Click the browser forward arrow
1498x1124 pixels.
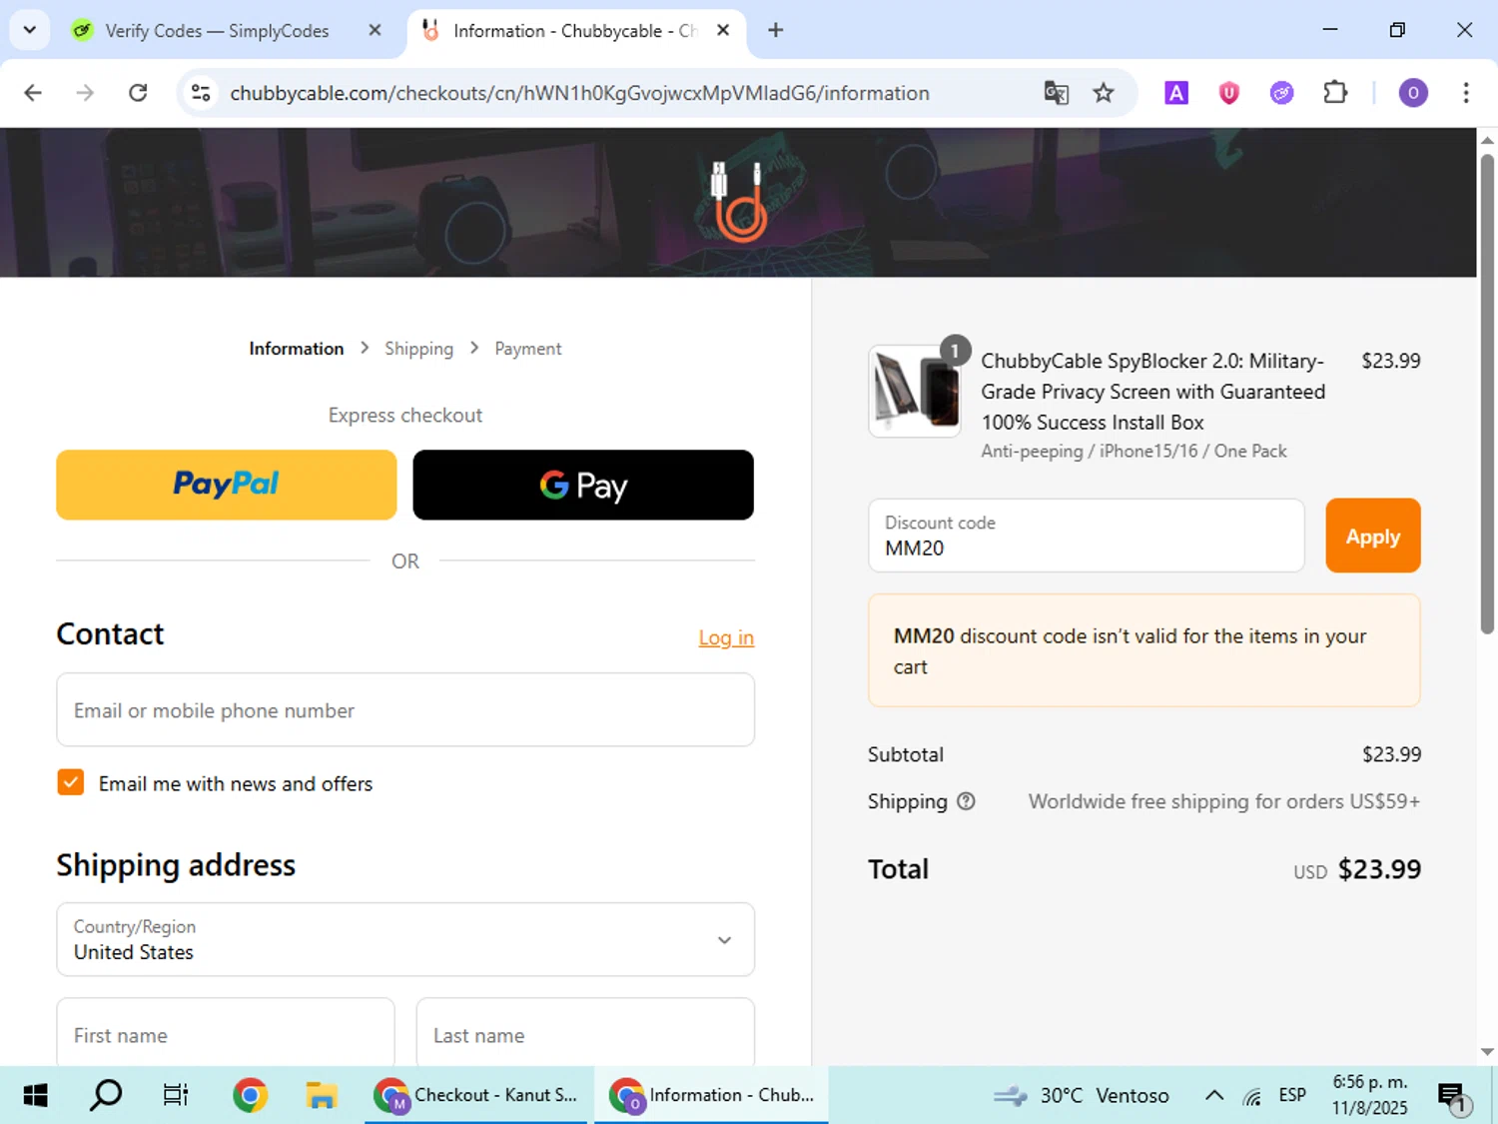pyautogui.click(x=85, y=93)
